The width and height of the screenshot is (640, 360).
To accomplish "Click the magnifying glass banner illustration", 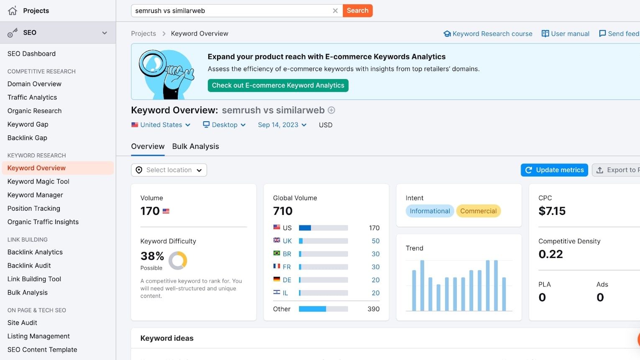I will [167, 74].
